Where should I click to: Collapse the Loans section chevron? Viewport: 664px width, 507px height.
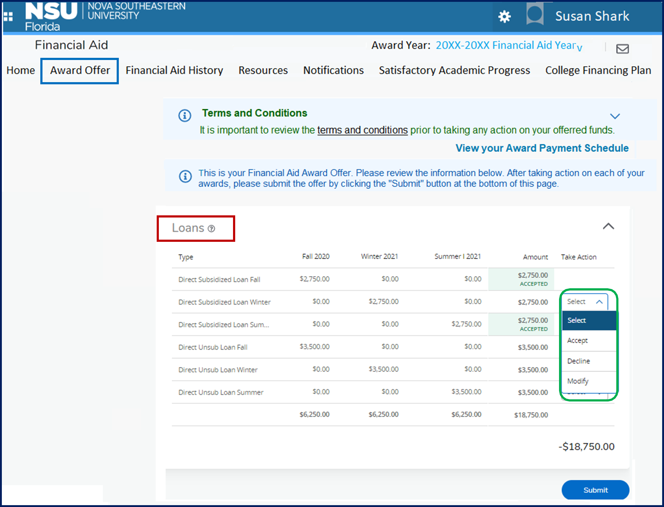(x=608, y=226)
